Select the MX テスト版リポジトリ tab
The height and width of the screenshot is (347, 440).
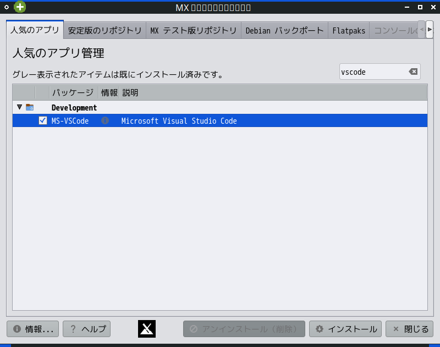(194, 31)
